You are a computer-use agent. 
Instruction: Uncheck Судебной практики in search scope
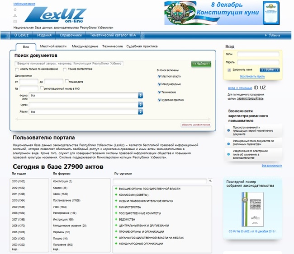click(159, 100)
